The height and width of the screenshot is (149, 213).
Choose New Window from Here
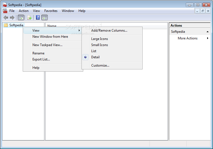pyautogui.click(x=50, y=37)
